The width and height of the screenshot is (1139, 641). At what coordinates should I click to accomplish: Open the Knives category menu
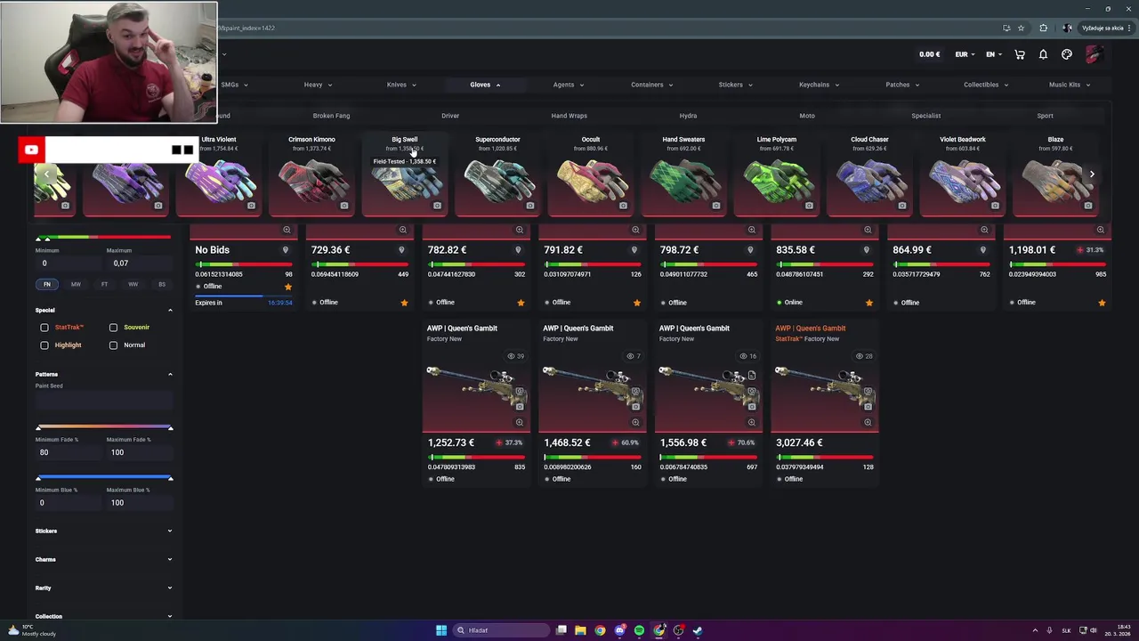[x=401, y=85]
